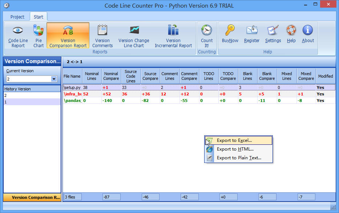Click the application gear icon in title bar
The image size is (339, 213).
[x=7, y=5]
